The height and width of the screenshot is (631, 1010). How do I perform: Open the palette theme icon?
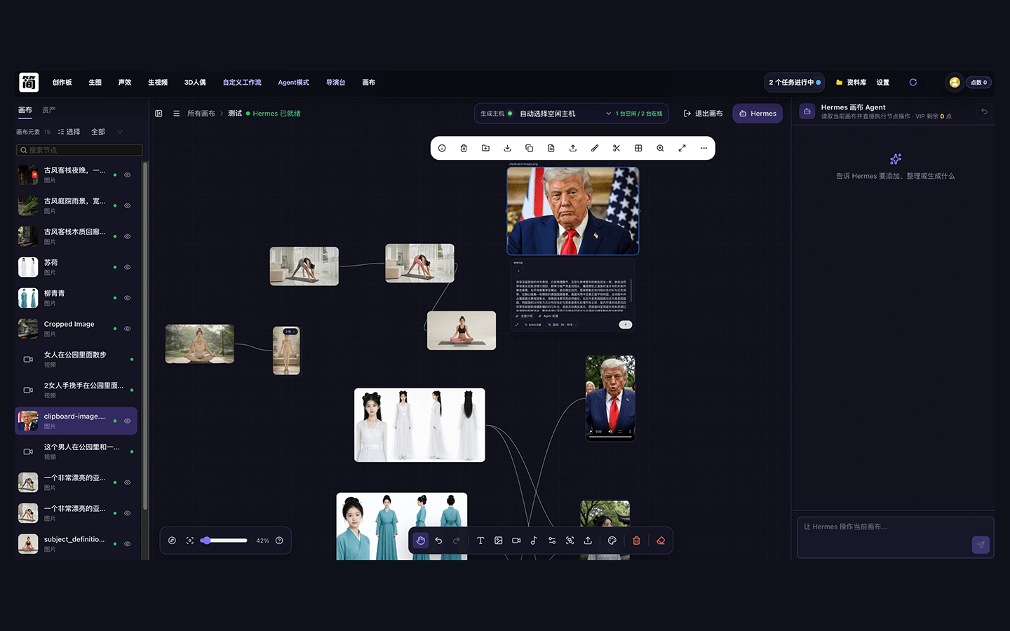[x=612, y=541]
